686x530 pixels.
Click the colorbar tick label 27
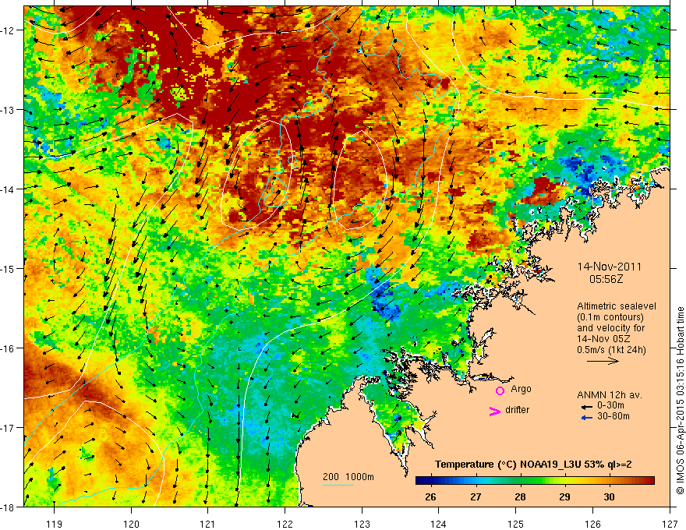point(476,496)
